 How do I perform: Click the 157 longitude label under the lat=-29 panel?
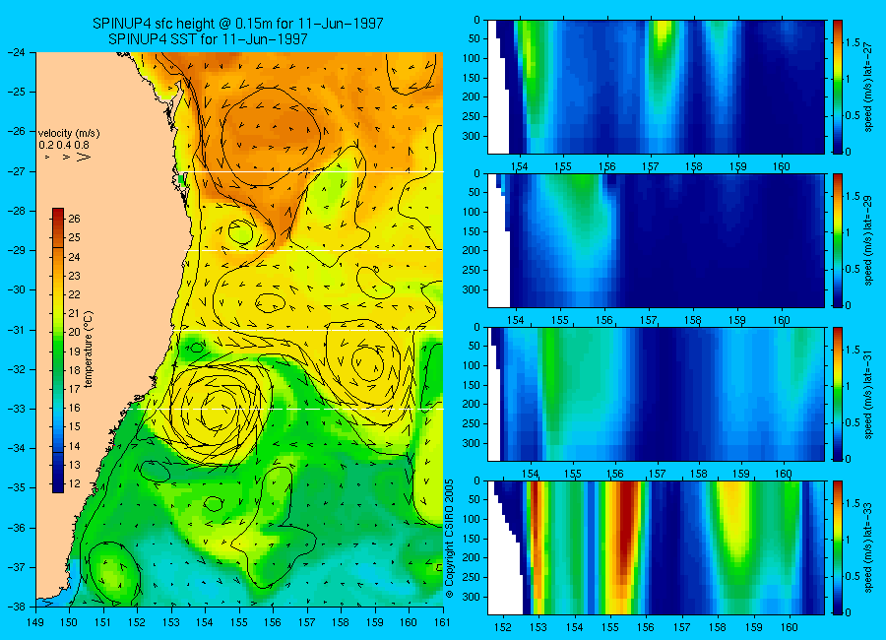(x=649, y=320)
